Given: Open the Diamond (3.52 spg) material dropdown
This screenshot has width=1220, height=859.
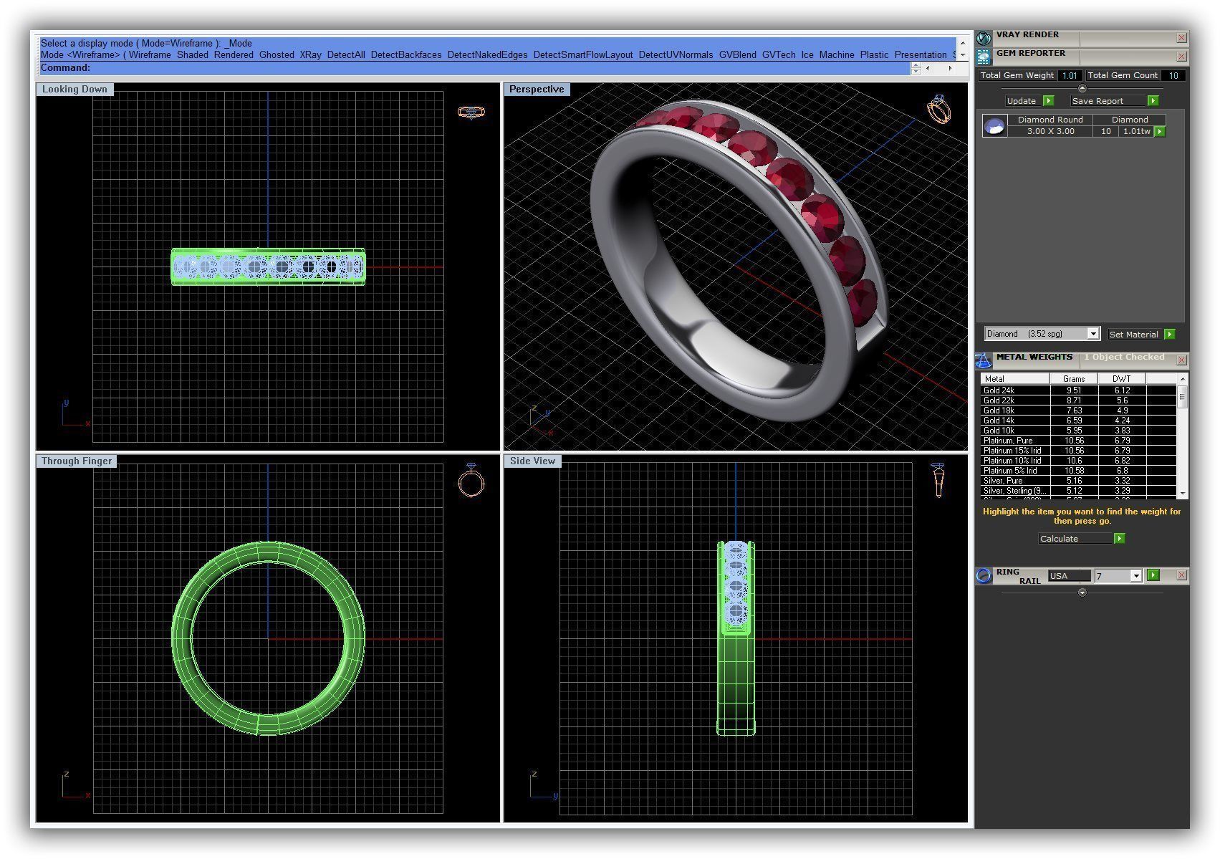Looking at the screenshot, I should [x=1093, y=334].
